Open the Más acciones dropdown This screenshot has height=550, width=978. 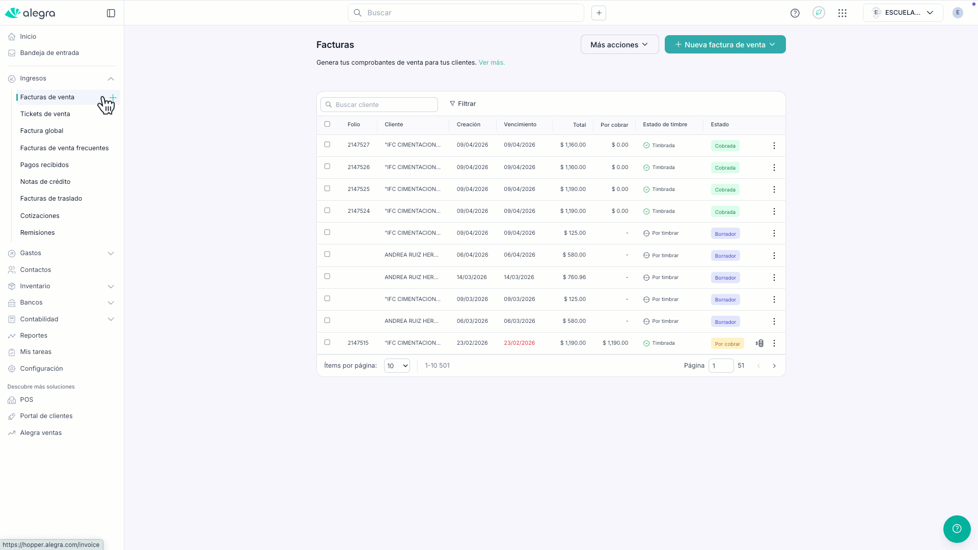[x=619, y=45]
